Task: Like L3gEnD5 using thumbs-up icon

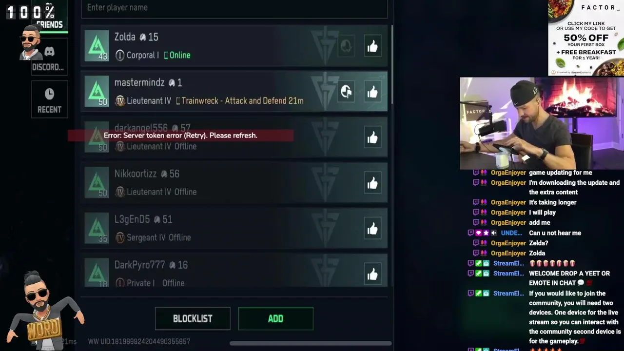Action: pos(372,229)
